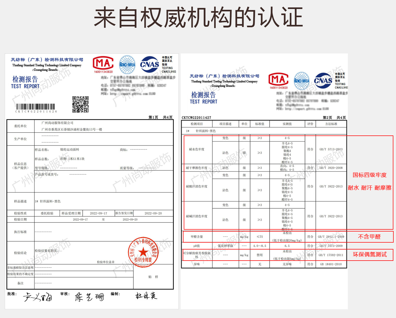Click the ilac-MRA logo on right report

click(x=302, y=81)
